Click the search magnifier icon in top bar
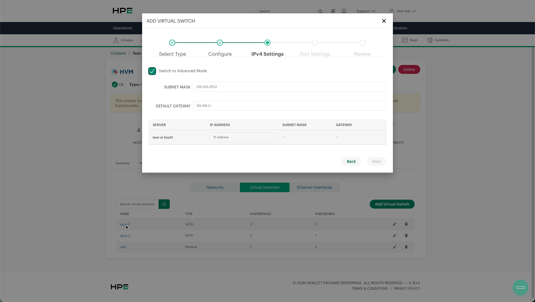This screenshot has width=535, height=302. [x=320, y=11]
